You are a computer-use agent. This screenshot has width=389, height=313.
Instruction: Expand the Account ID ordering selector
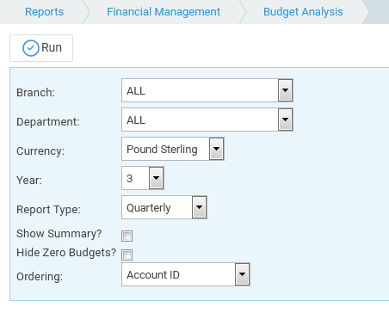tap(186, 274)
